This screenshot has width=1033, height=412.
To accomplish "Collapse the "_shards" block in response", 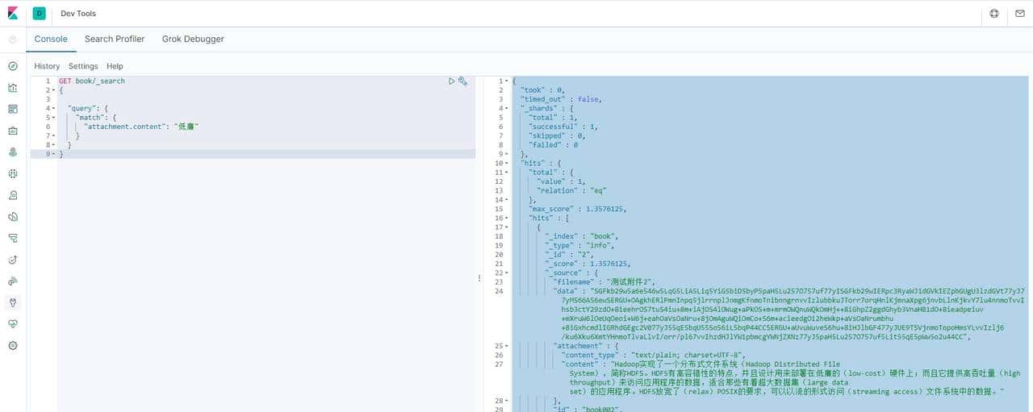I will [x=507, y=108].
